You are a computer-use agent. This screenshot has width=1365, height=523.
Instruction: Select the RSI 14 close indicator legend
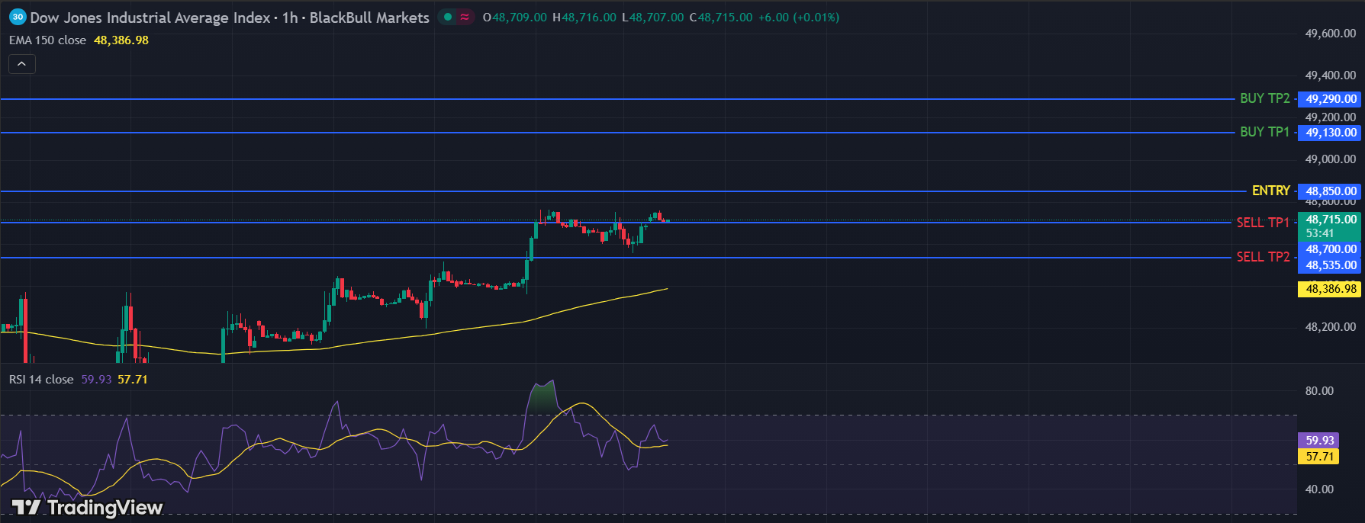coord(41,380)
